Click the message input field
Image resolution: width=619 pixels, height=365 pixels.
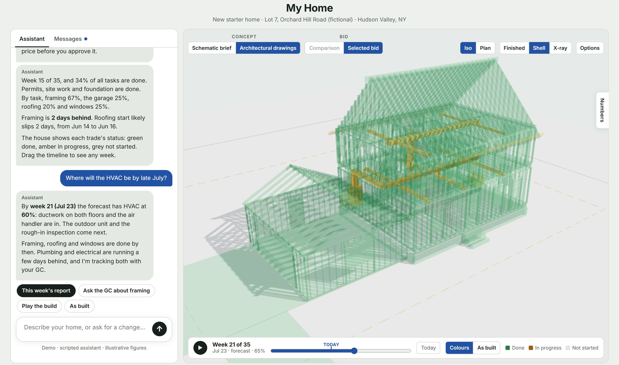coord(84,328)
